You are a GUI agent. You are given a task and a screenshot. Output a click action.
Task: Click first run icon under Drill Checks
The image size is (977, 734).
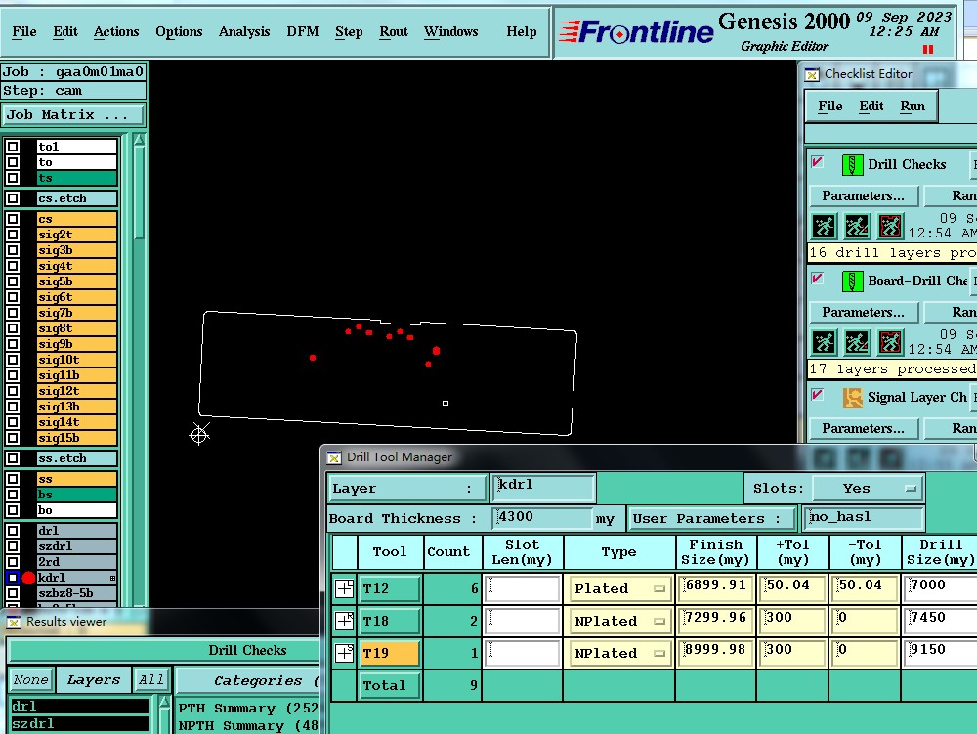click(x=824, y=226)
